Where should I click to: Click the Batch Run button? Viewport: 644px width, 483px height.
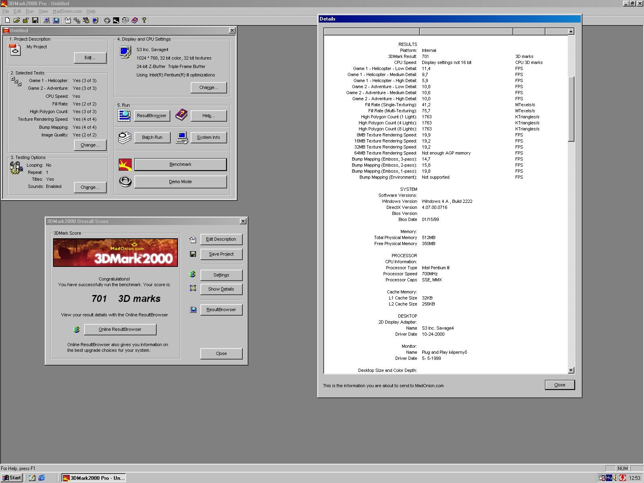click(x=152, y=137)
